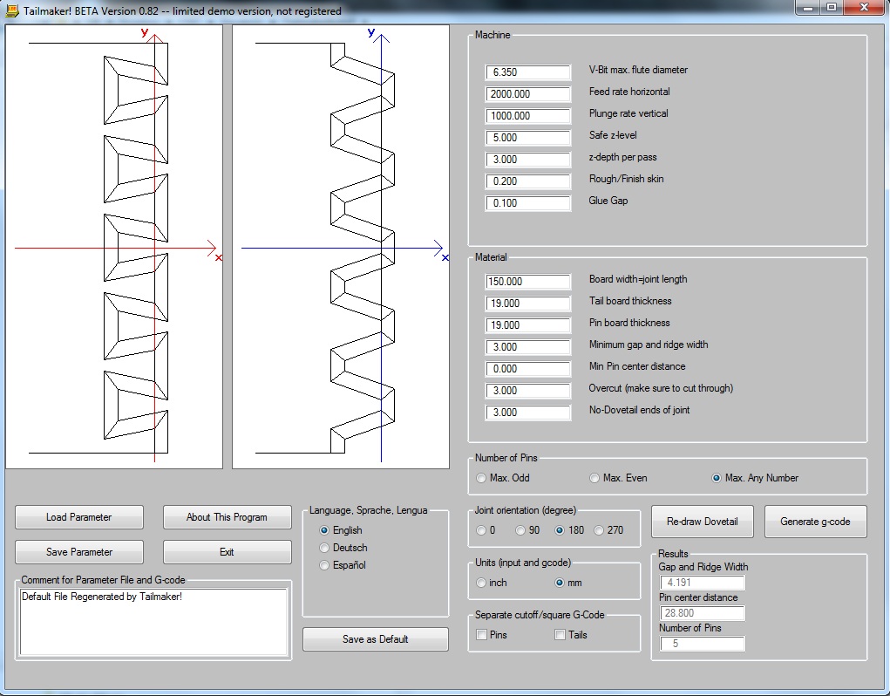Viewport: 890px width, 696px height.
Task: Open the Load Parameter dialog
Action: coord(79,517)
